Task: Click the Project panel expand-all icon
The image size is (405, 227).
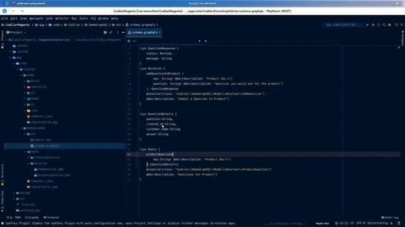Action: (111, 32)
